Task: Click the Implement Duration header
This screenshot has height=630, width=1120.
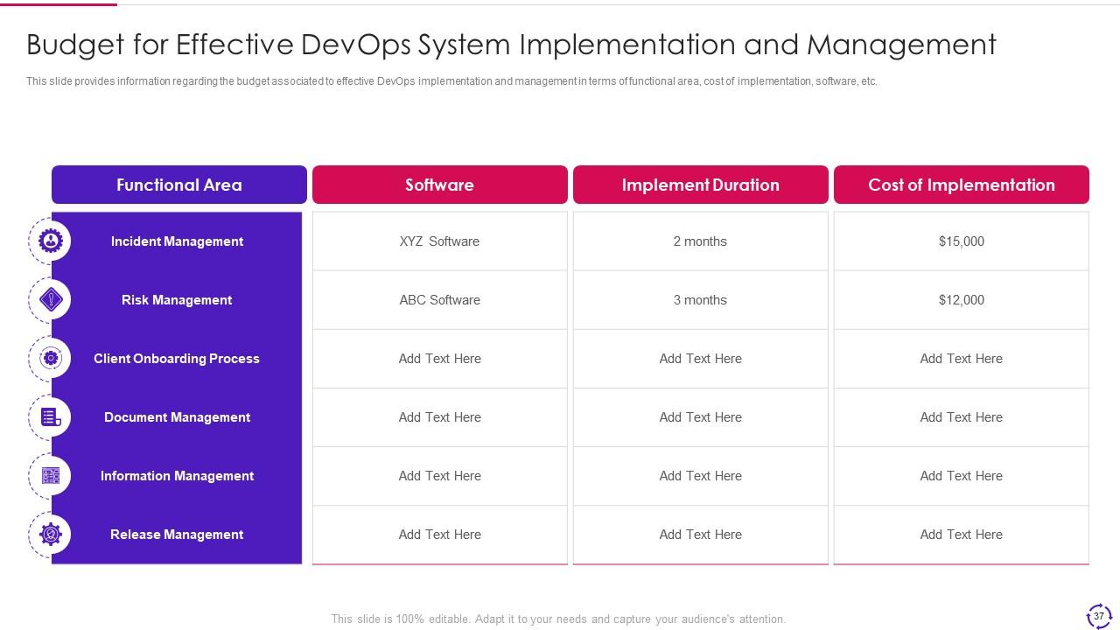Action: click(700, 185)
